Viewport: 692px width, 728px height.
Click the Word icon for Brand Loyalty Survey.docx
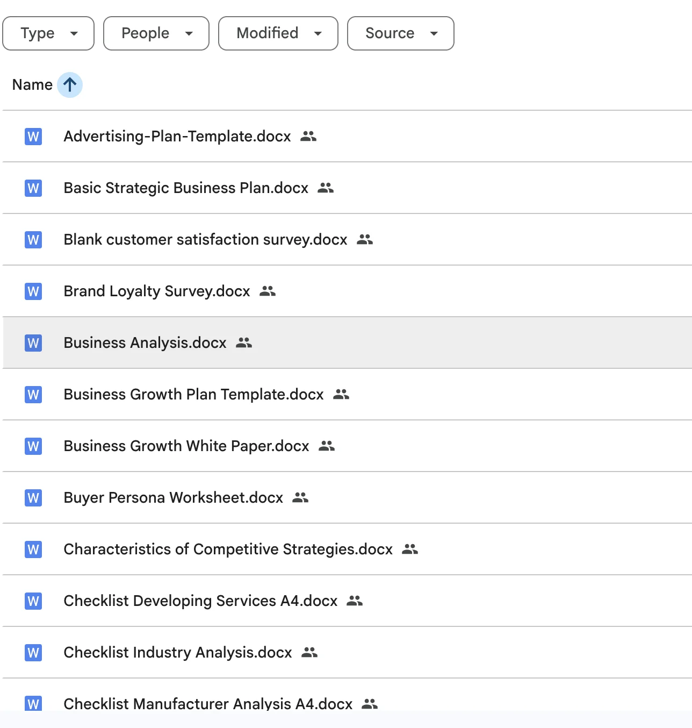coord(33,291)
